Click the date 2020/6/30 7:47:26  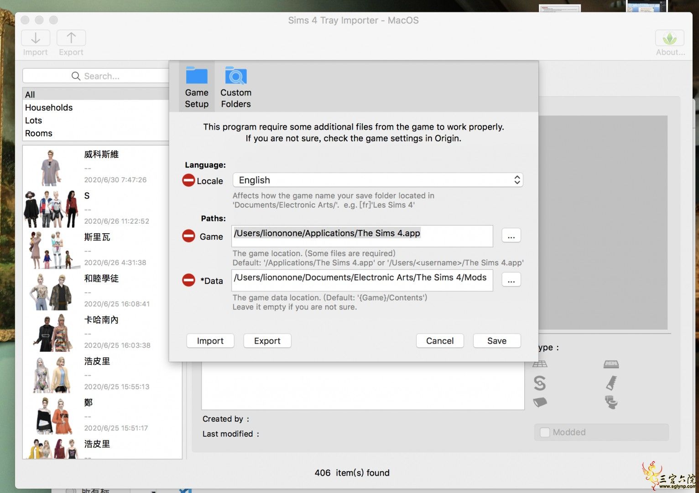115,180
